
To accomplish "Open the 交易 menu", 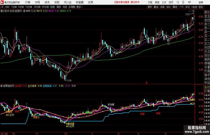I will pyautogui.click(x=90, y=2).
